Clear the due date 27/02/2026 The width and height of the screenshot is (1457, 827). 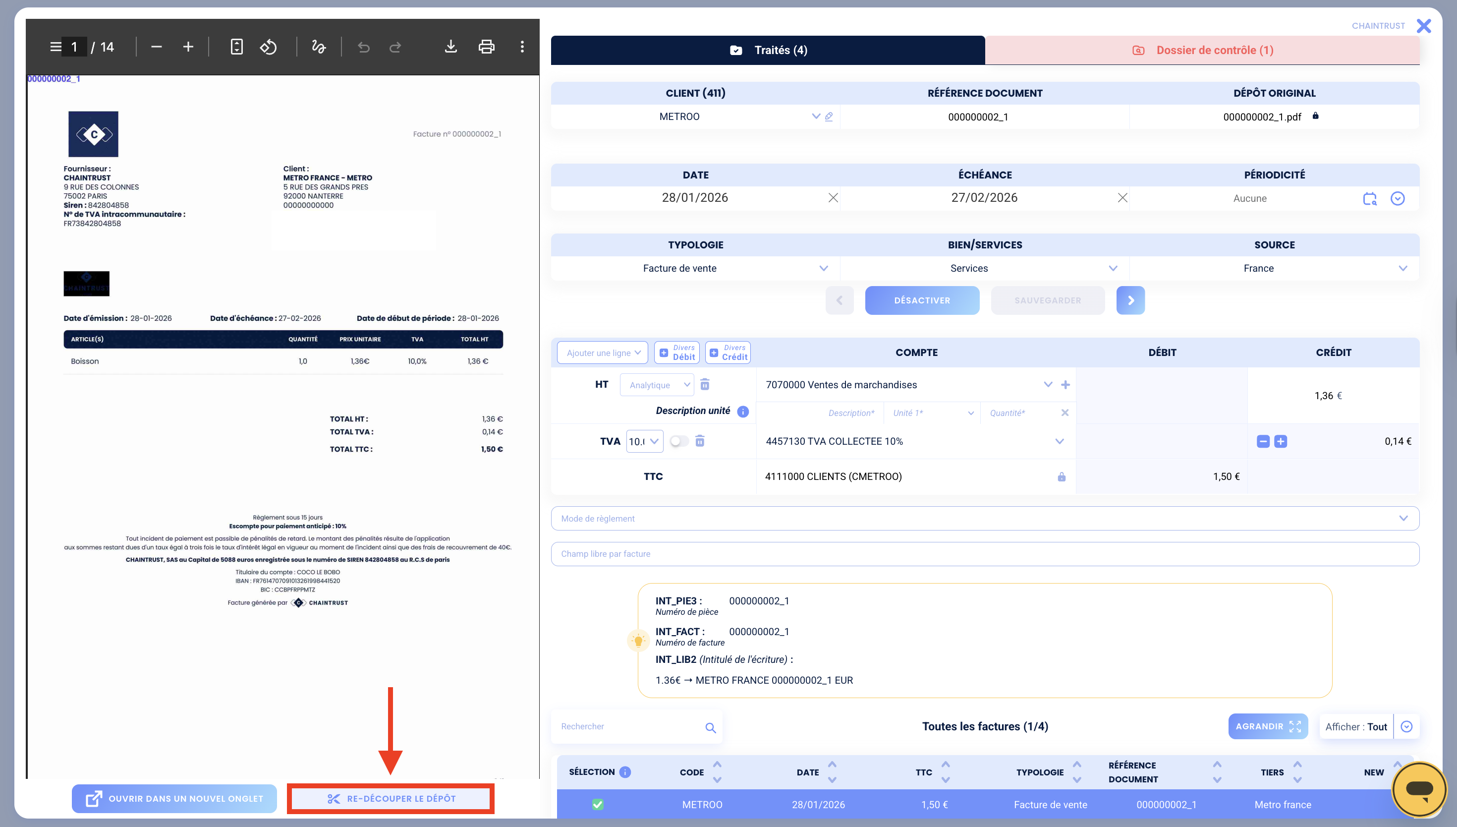point(1122,198)
